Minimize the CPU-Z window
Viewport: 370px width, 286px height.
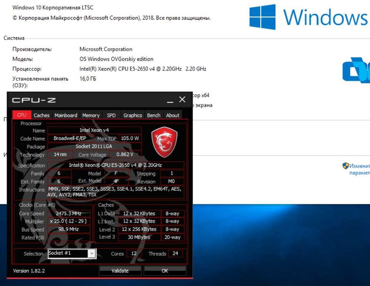[x=170, y=100]
